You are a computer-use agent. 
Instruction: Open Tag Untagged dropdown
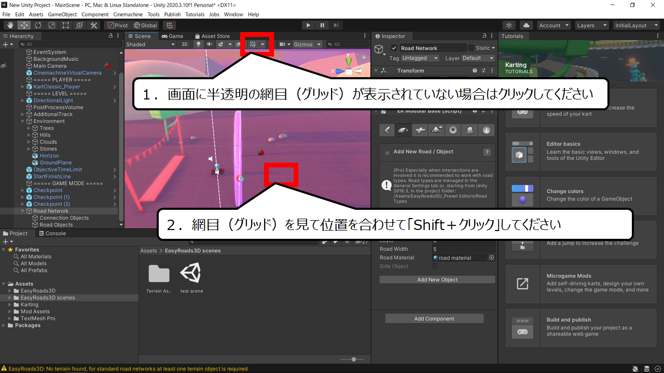click(420, 58)
